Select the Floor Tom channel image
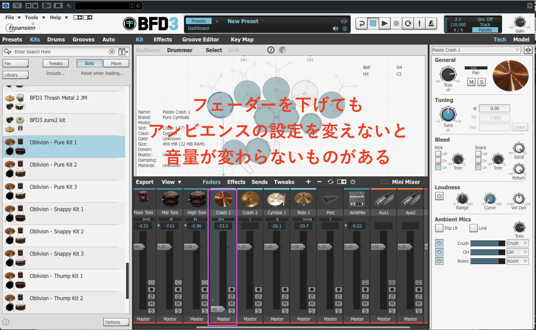The height and width of the screenshot is (330, 536). click(143, 199)
